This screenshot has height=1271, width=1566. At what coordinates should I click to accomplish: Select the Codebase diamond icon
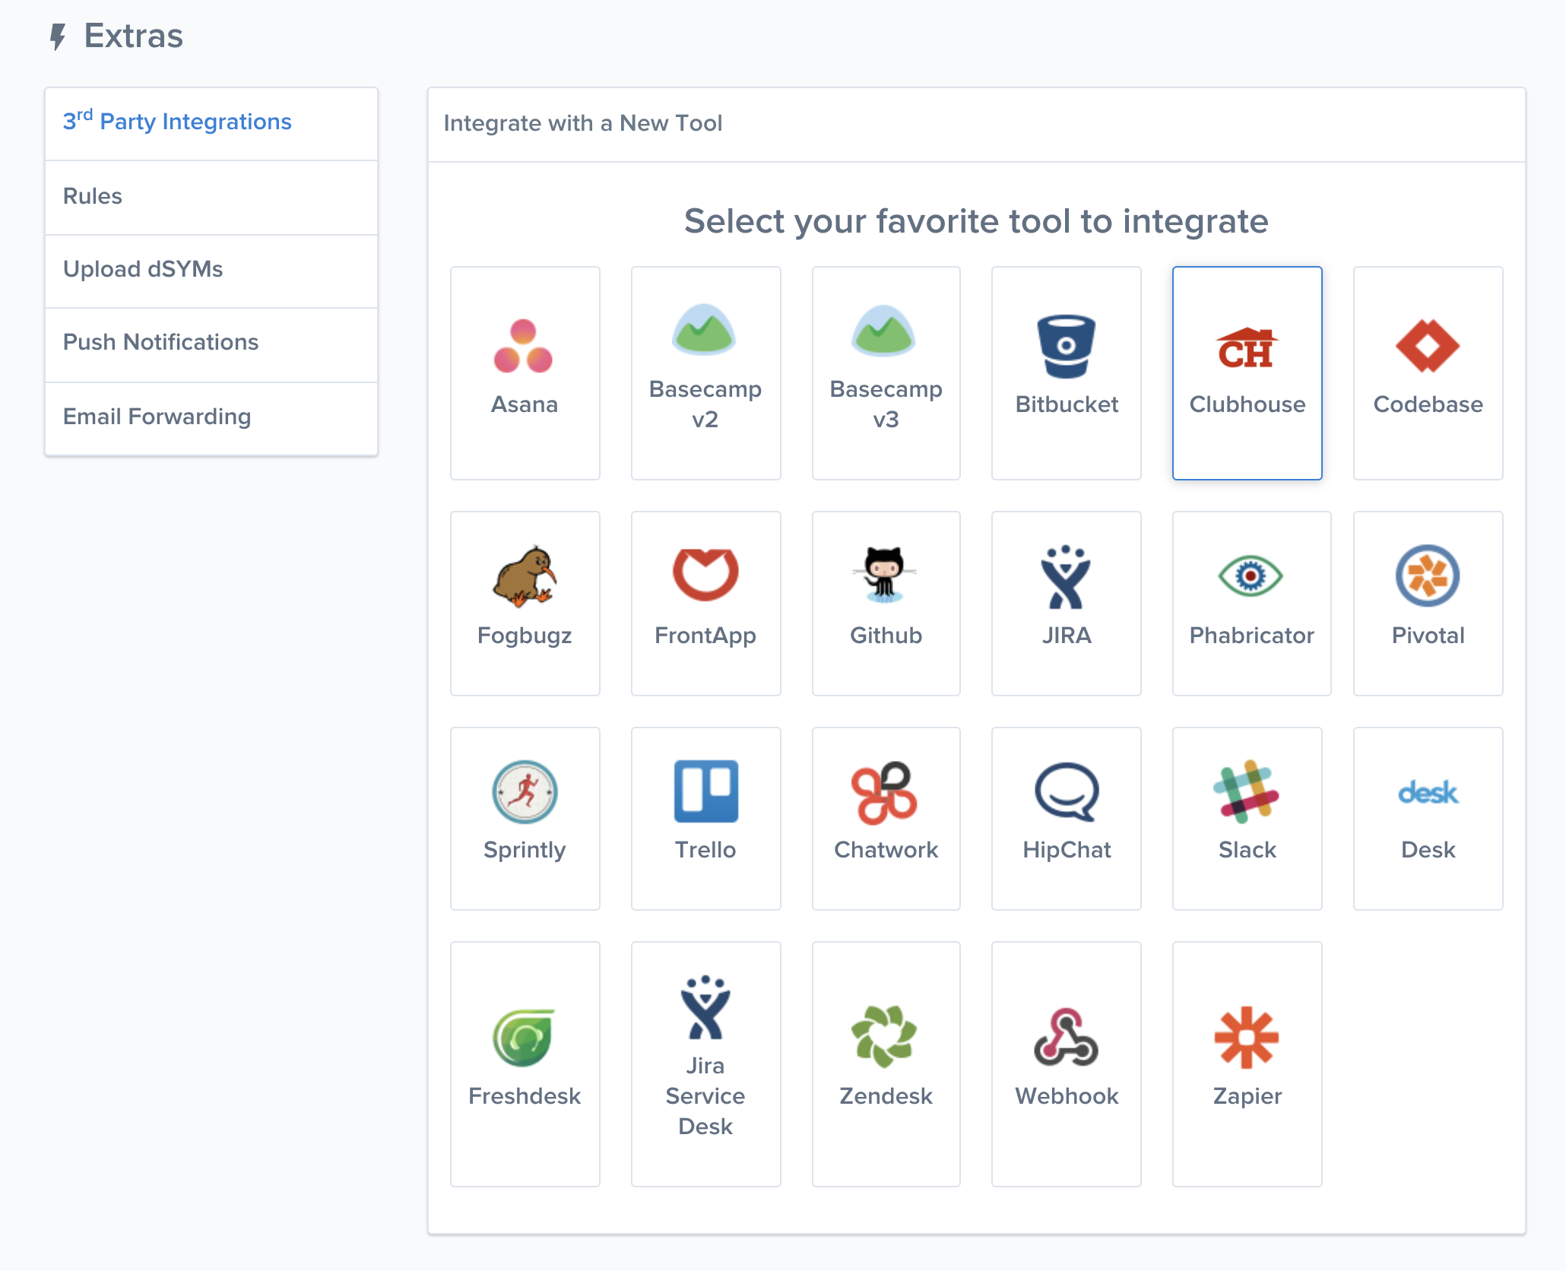point(1428,346)
